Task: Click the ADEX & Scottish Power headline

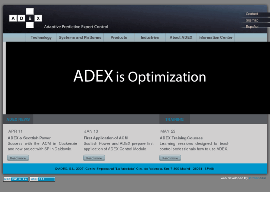Action: pyautogui.click(x=29, y=138)
